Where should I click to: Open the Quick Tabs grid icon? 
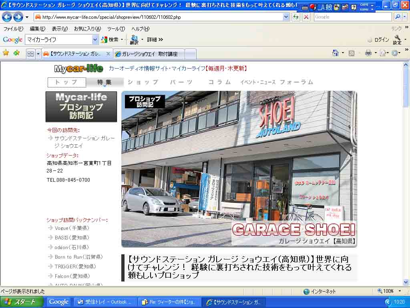[30, 54]
